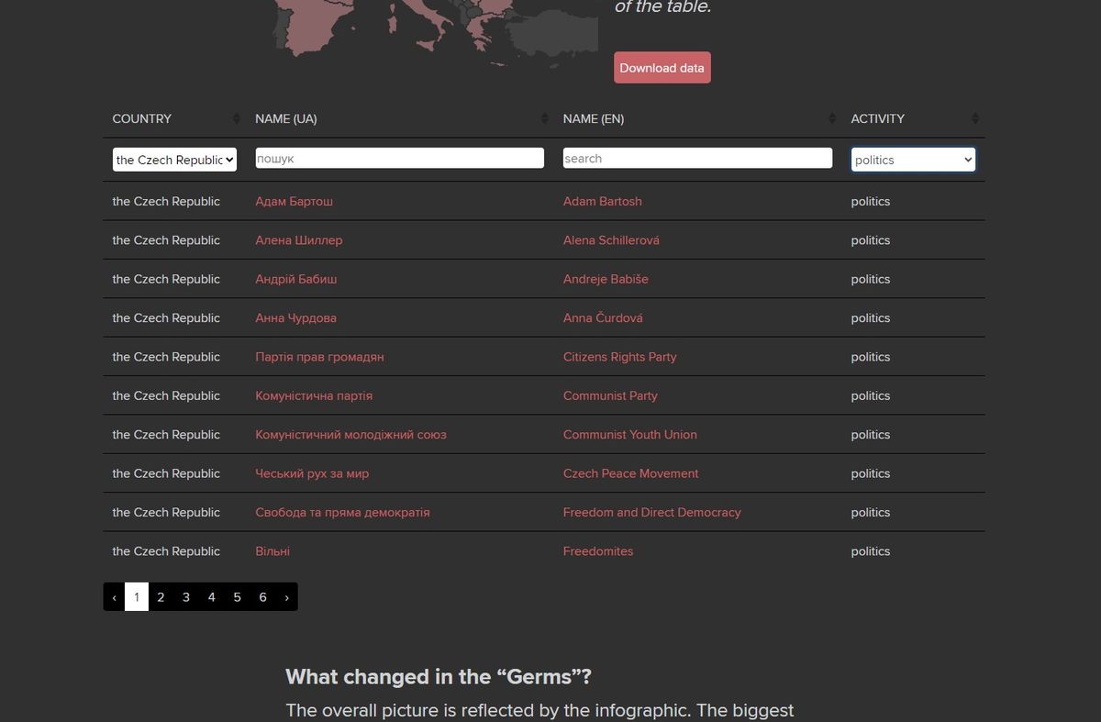Open the Communist Party link
Viewport: 1101px width, 722px height.
point(610,395)
